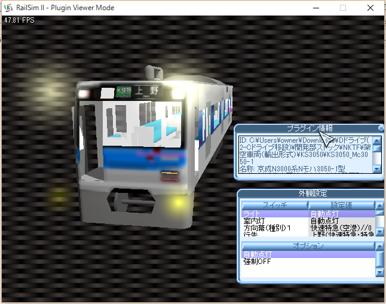Click scroll-down arrow of the オプション list

click(x=380, y=272)
